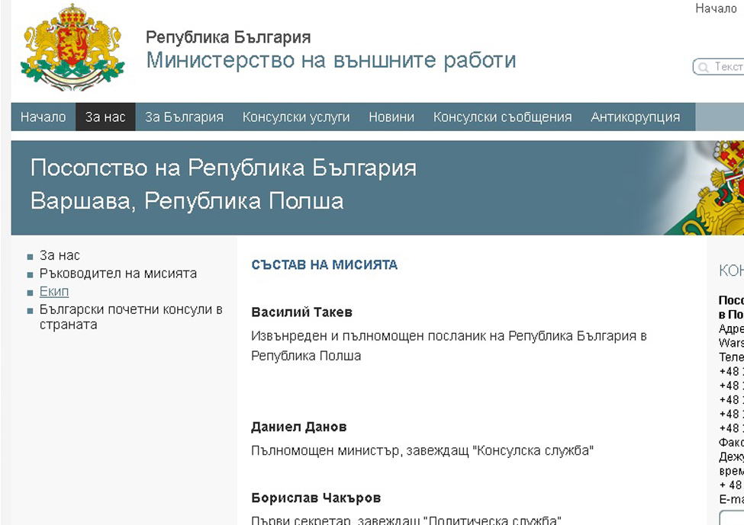Click the Република България header text
744x525 pixels.
click(x=228, y=37)
